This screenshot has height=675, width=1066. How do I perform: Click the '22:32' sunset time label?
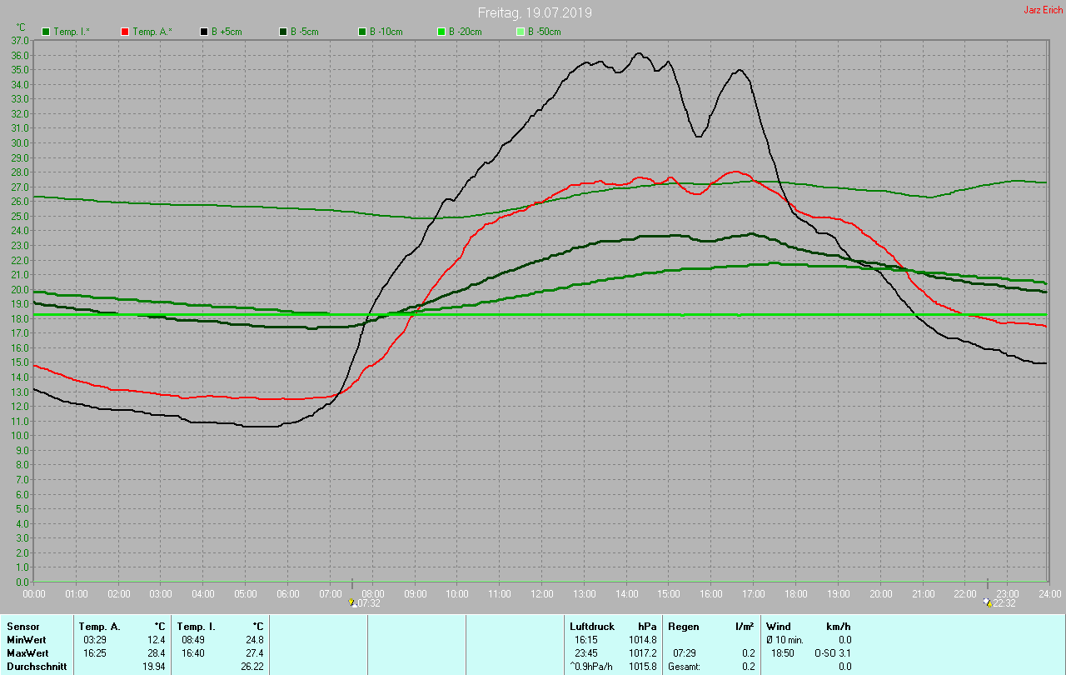pyautogui.click(x=1005, y=602)
